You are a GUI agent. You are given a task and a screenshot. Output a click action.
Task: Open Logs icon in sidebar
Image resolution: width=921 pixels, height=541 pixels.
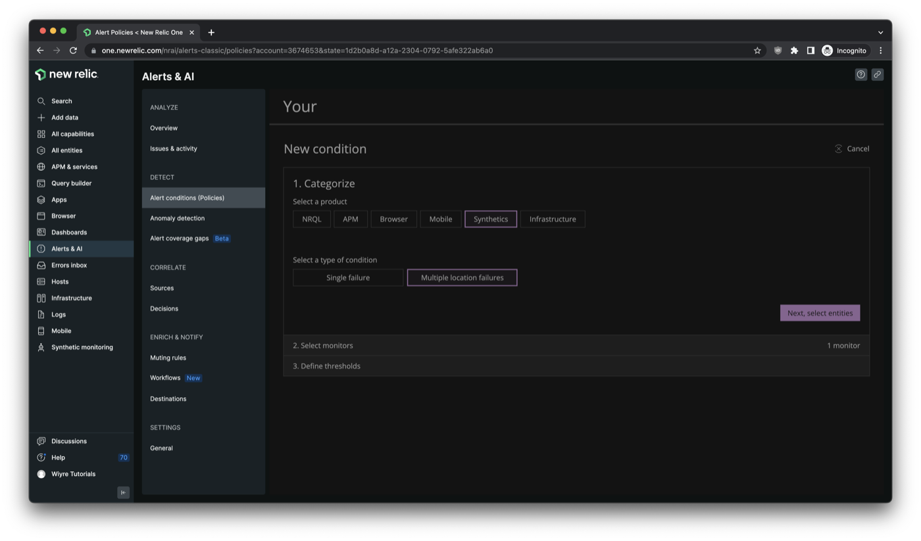point(41,315)
